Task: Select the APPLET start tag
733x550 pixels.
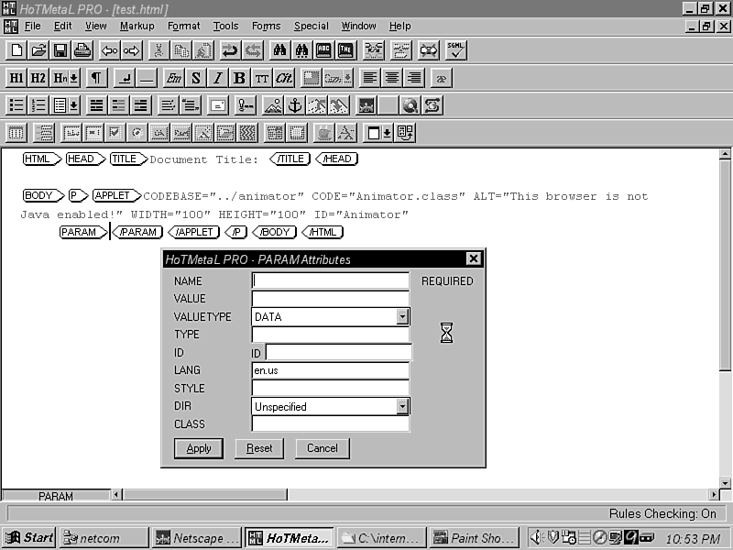Action: pyautogui.click(x=116, y=195)
